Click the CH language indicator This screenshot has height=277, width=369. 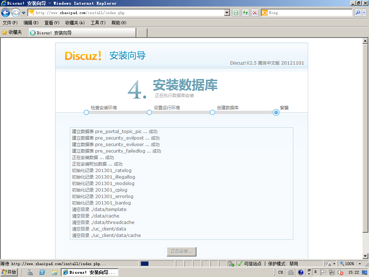click(x=280, y=272)
